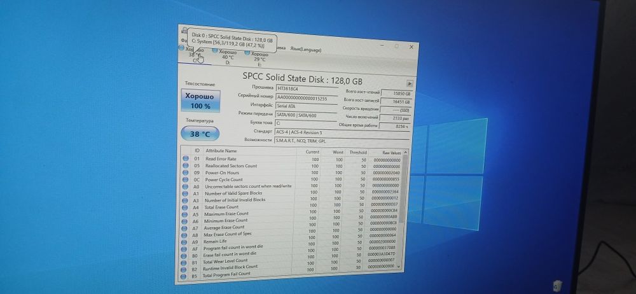The height and width of the screenshot is (294, 636).
Task: Click scrollbar down arrow in attribute list
Action: (399, 267)
